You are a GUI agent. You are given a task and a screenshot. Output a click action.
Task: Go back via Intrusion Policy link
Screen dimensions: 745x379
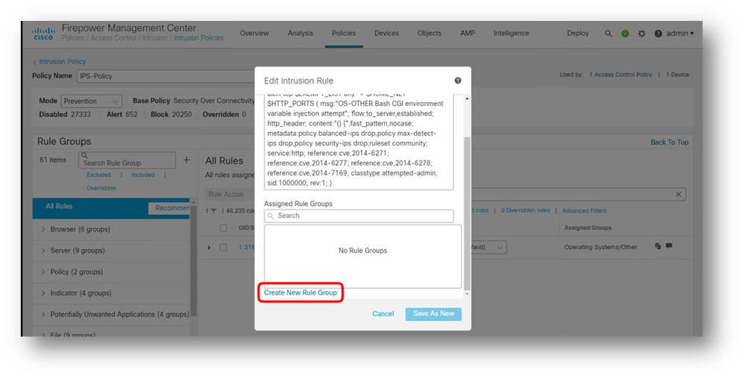pos(62,62)
